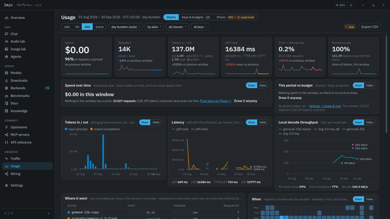This screenshot has height=219, width=390.
Task: Switch to the Prices tab
Action: point(235,17)
